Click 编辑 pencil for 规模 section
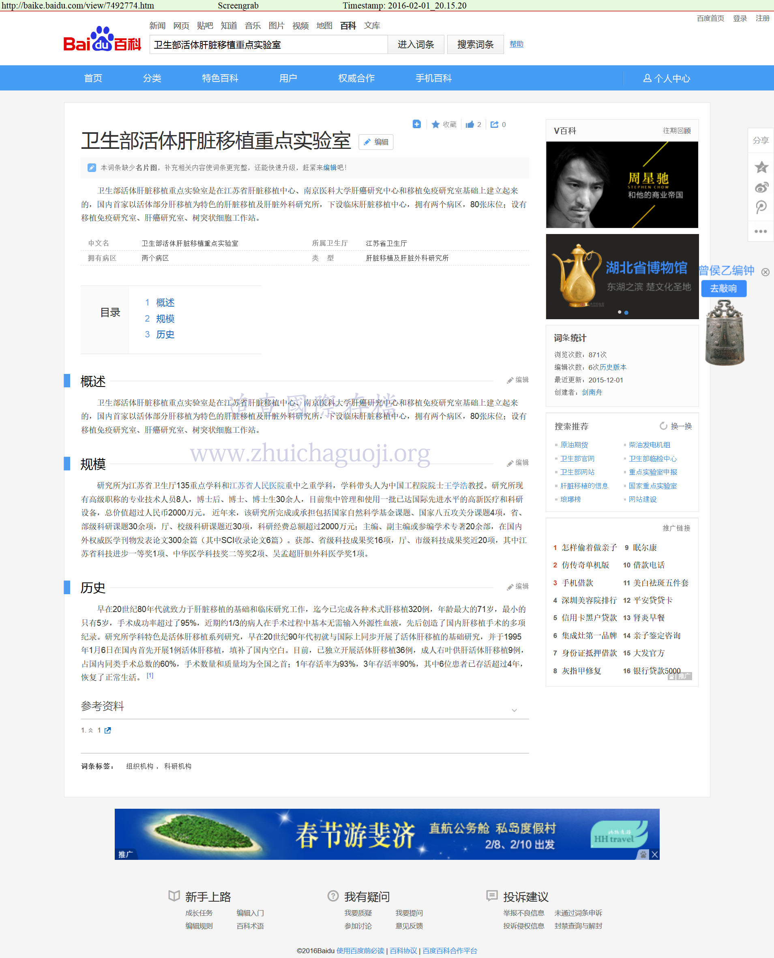This screenshot has width=774, height=958. [x=518, y=462]
